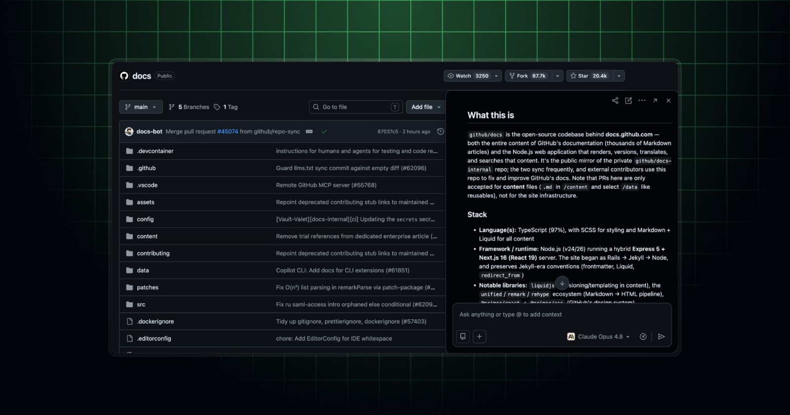Expand the chat panel with the arrow icon
790x415 pixels.
(655, 100)
